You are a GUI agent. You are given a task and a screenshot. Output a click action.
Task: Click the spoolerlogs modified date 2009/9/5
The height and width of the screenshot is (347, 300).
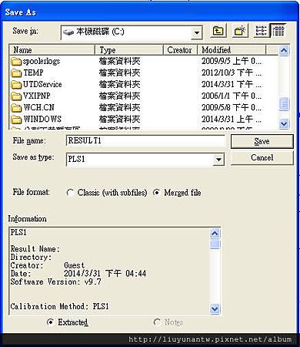[x=232, y=61]
